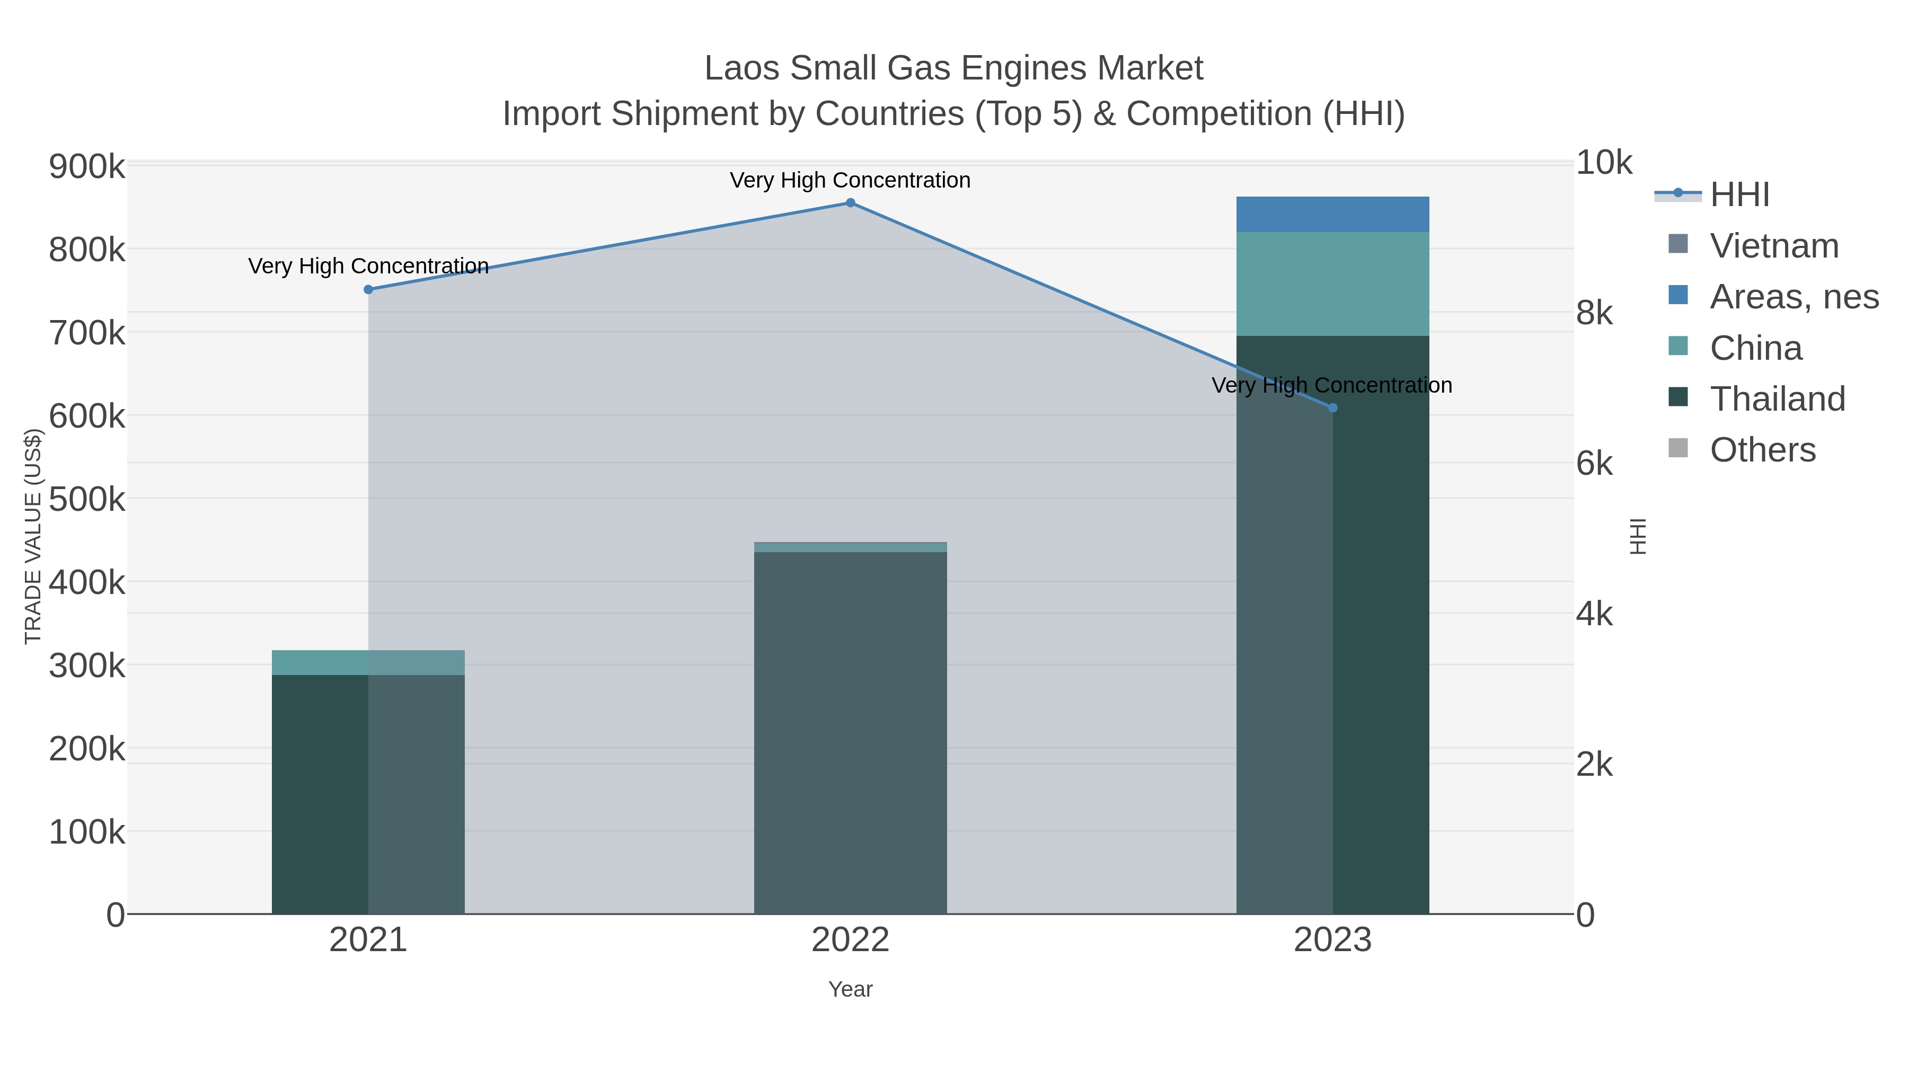Click the 2022 Thailand bar segment

click(x=850, y=733)
